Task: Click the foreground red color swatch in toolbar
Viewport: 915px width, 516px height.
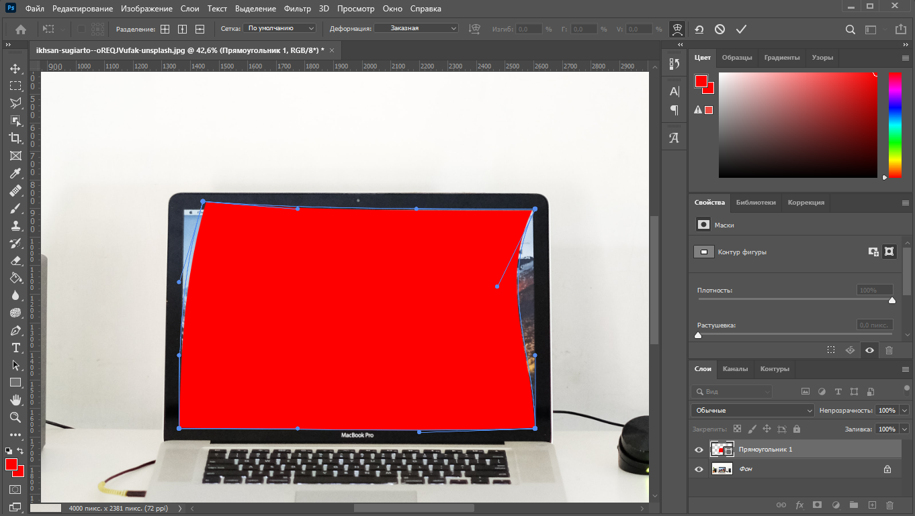Action: point(11,464)
